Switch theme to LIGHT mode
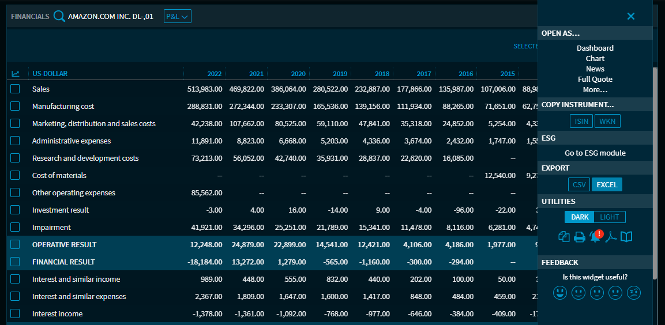Image resolution: width=665 pixels, height=325 pixels. pyautogui.click(x=609, y=217)
